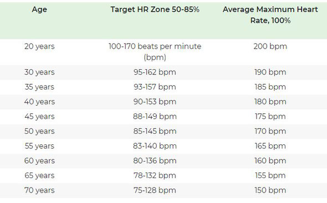327x203 pixels.
Task: Select the 88-149 bpm target zone
Action: coord(155,116)
